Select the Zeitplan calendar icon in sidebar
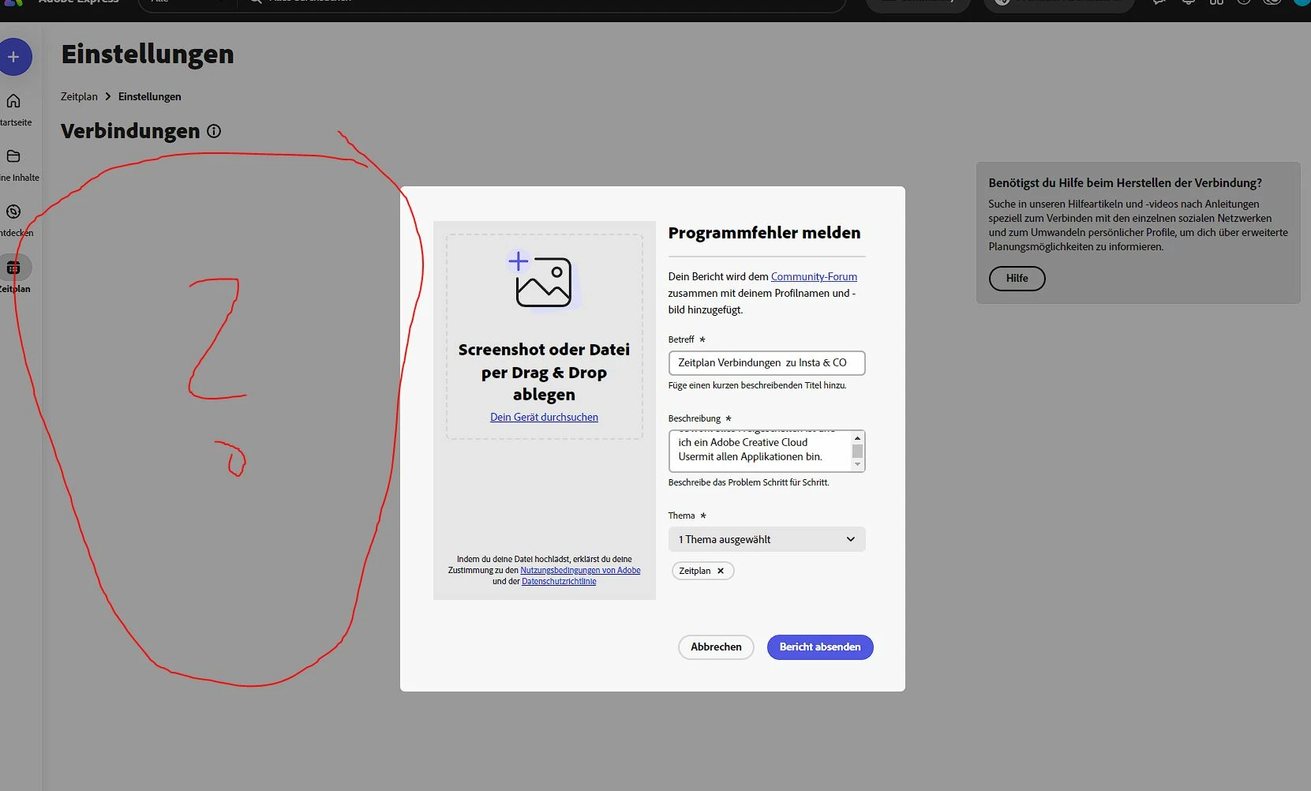 tap(14, 268)
